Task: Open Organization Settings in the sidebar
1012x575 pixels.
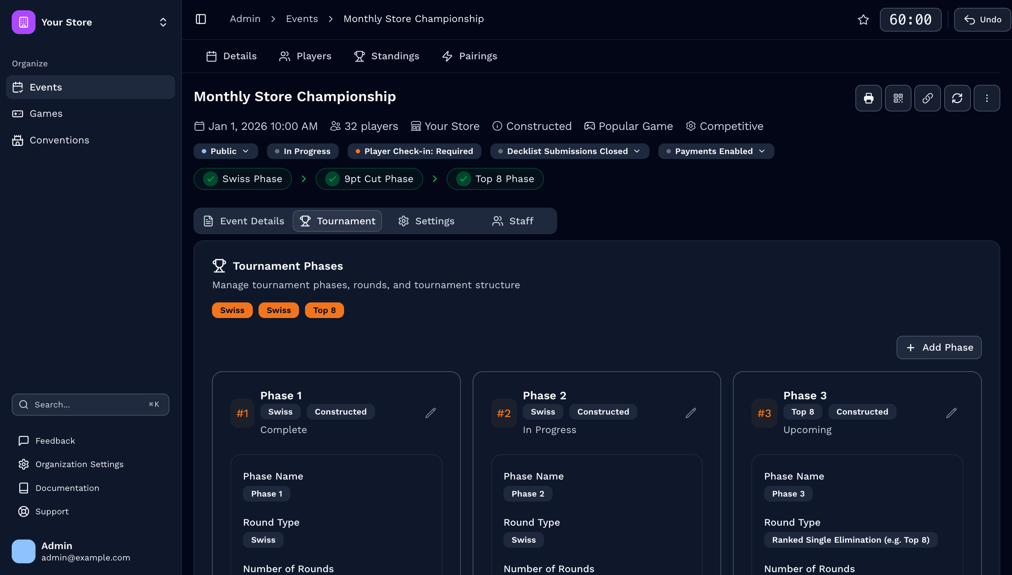Action: [80, 464]
